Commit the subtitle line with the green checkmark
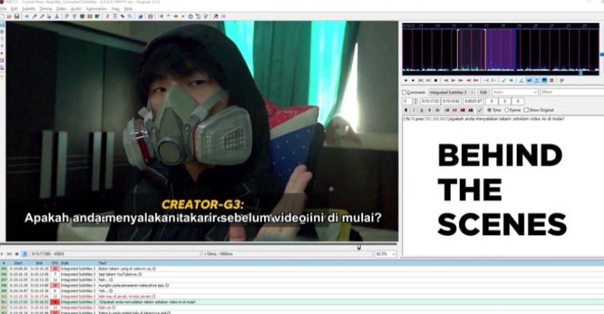The width and height of the screenshot is (604, 314). tap(480, 110)
